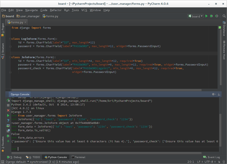The image size is (227, 164).
Task: Rerun the Django console
Action: pos(8,100)
